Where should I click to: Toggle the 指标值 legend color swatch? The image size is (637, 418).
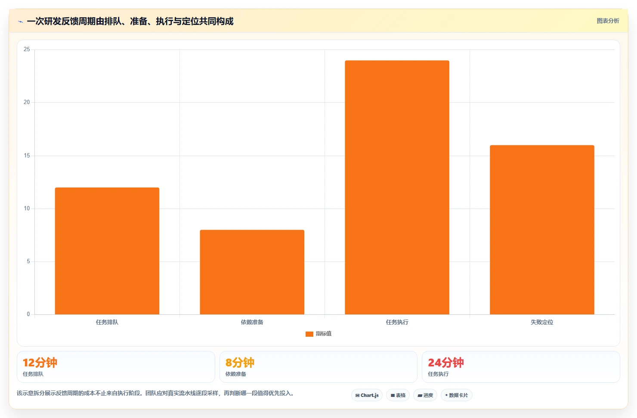tap(309, 334)
